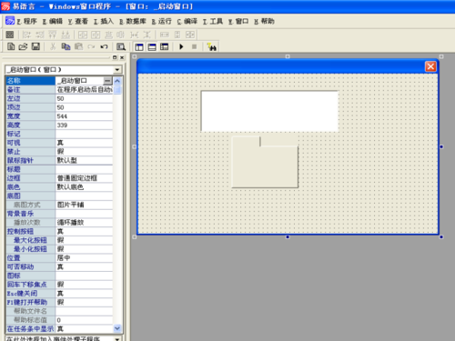Click the Find binoculars icon
The image size is (455, 341).
click(211, 46)
